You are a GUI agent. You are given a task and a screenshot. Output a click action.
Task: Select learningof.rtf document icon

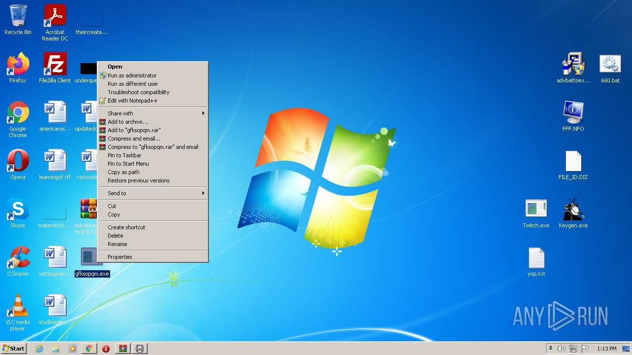pos(55,164)
